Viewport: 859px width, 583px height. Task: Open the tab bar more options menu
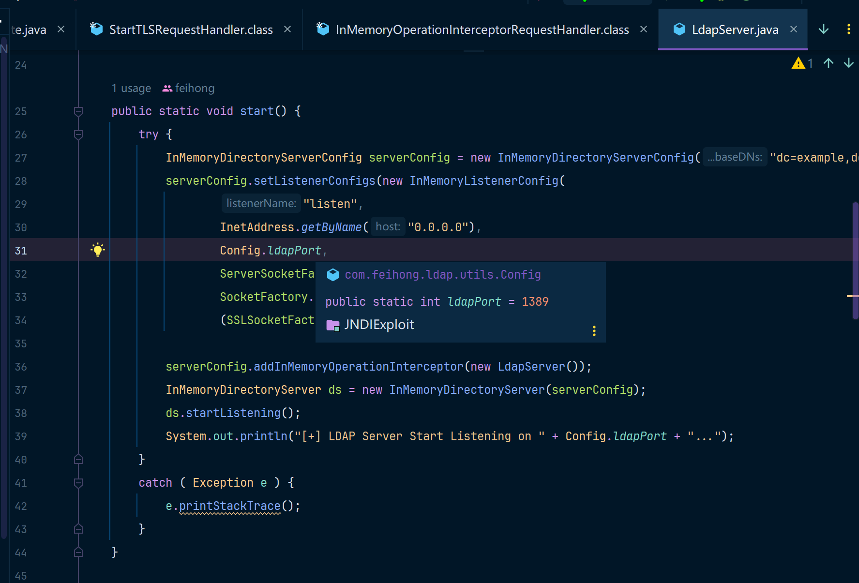(848, 30)
